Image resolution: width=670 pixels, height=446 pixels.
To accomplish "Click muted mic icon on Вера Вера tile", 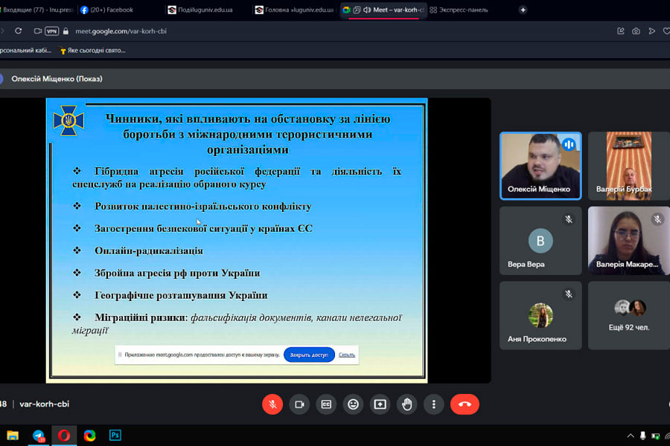I will [568, 219].
